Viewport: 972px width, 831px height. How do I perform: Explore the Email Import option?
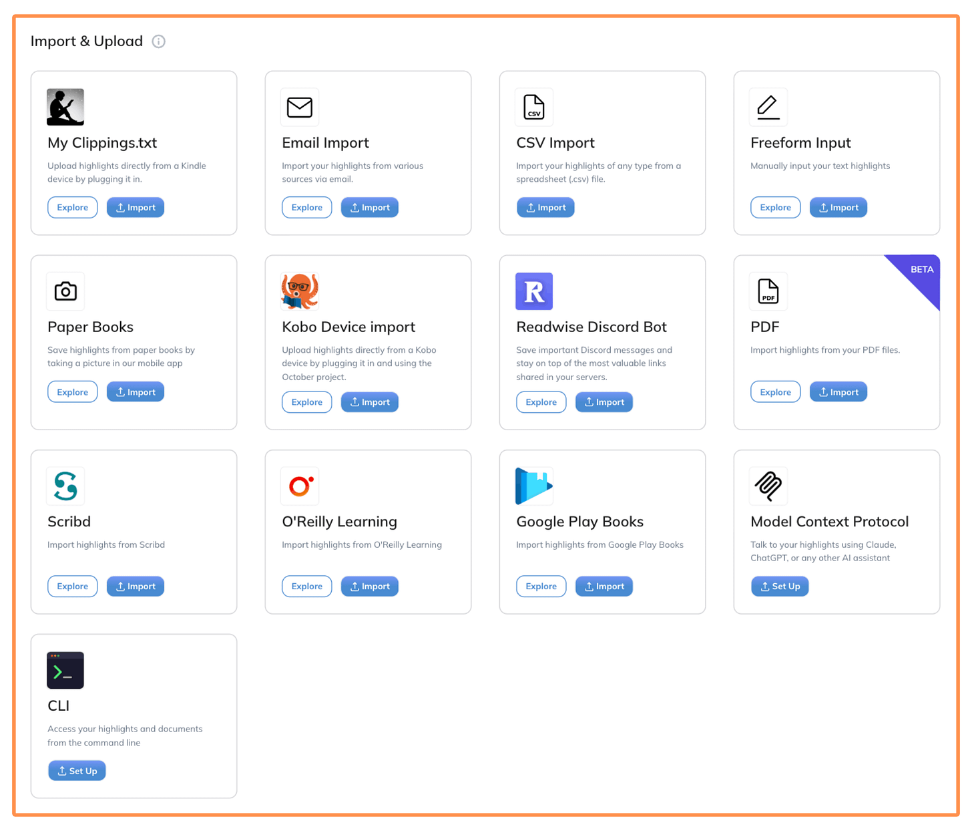point(307,208)
